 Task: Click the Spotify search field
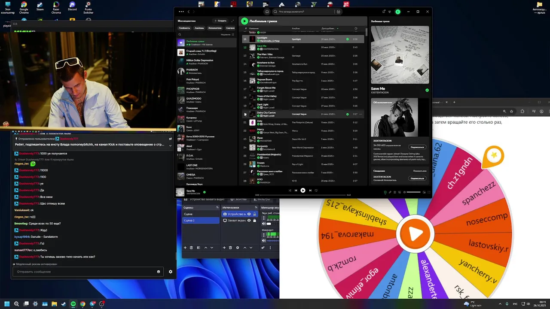point(303,12)
